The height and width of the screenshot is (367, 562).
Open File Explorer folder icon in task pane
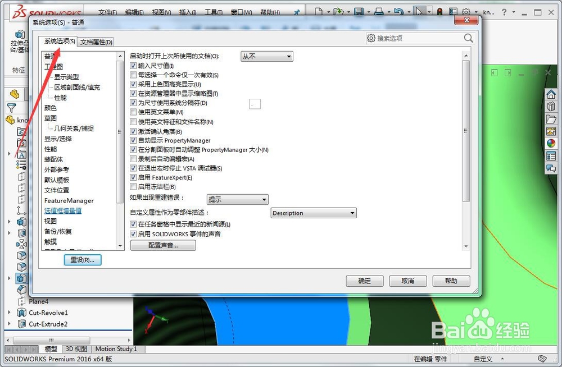pyautogui.click(x=551, y=119)
